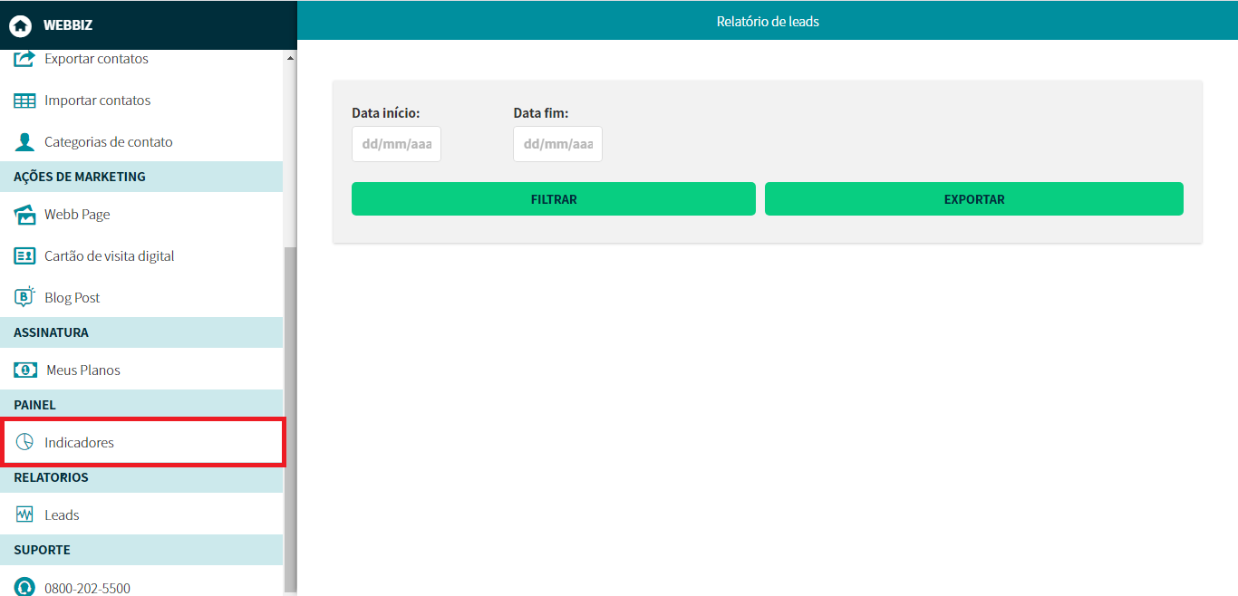Viewport: 1238px width, 596px height.
Task: Click the Importar contatos table icon
Action: click(24, 101)
